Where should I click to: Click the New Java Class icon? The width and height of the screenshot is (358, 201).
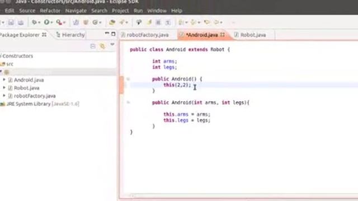click(x=95, y=22)
